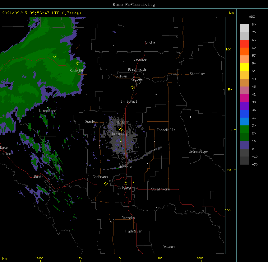Screen dimensions: 268x262
Task: Click the Cochrane label
Action: point(100,177)
